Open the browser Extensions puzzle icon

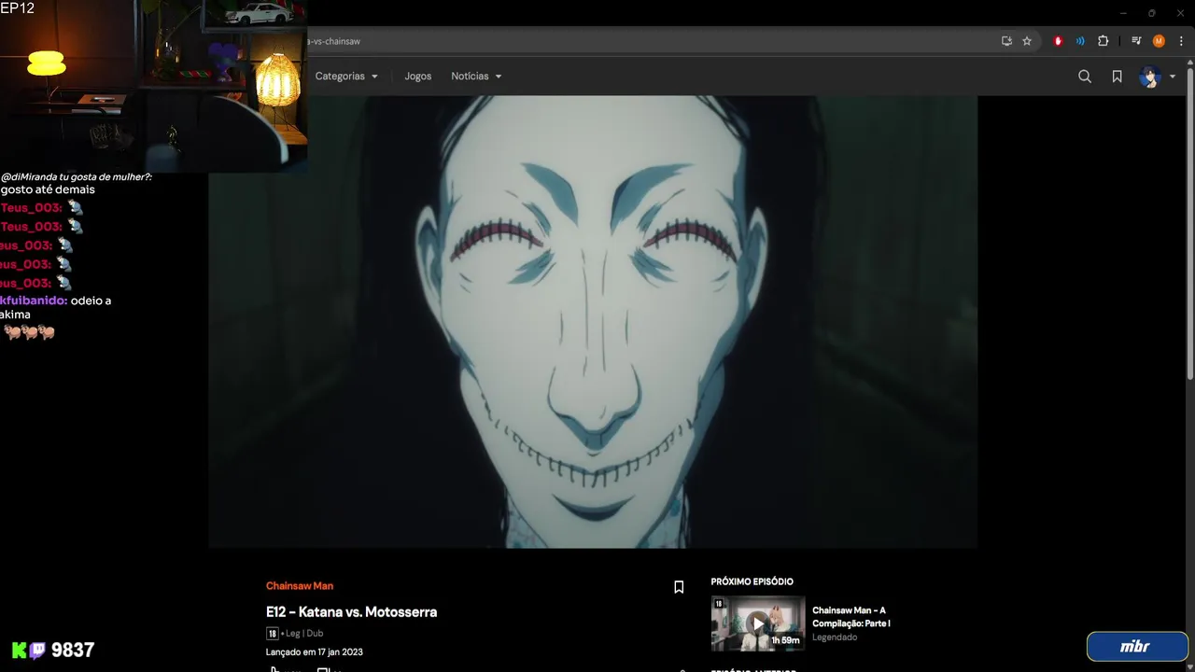pyautogui.click(x=1103, y=41)
